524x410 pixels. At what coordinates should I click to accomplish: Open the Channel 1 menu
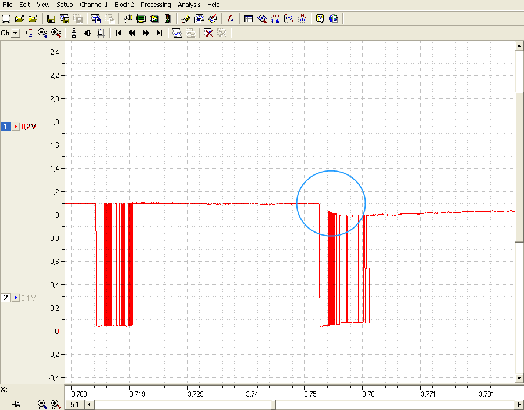94,5
